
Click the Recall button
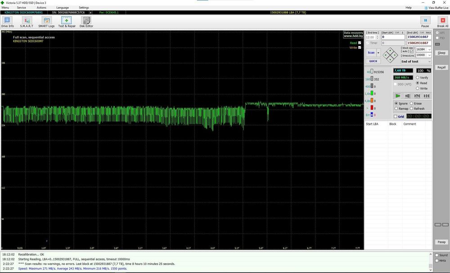tap(441, 67)
